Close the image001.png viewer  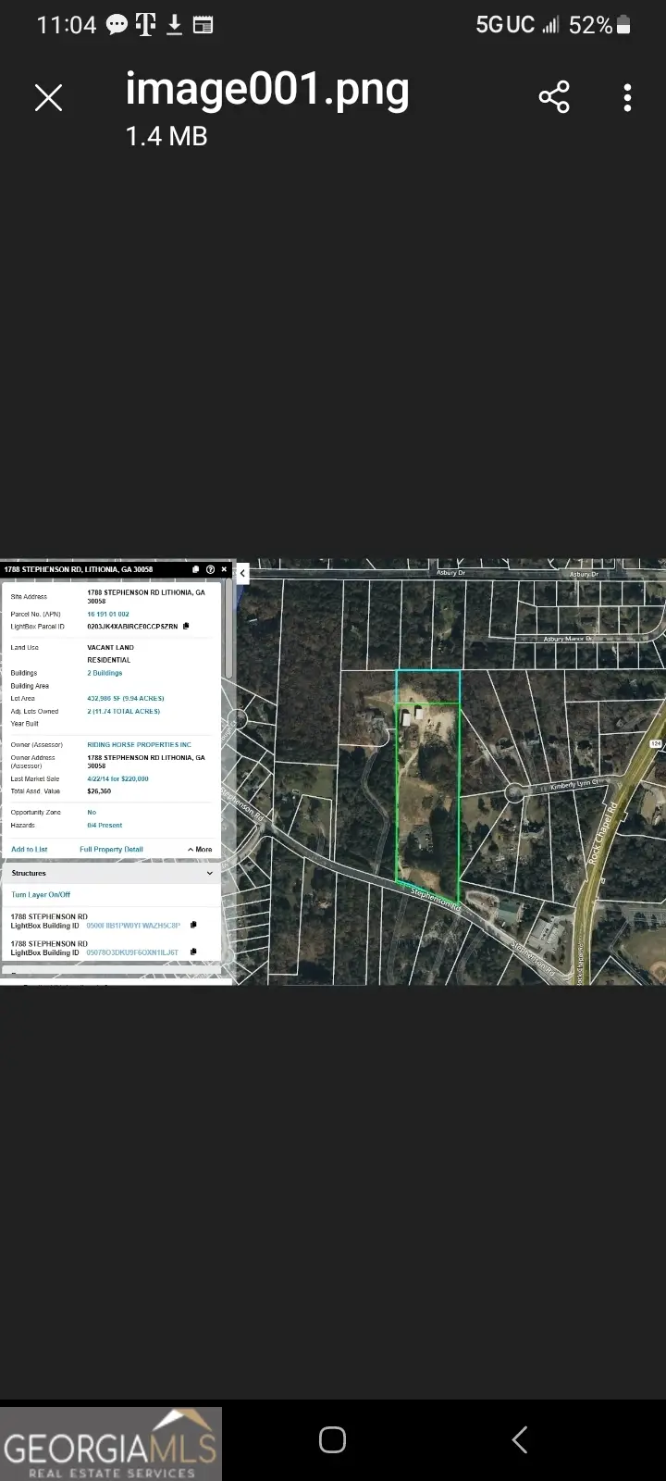tap(48, 97)
